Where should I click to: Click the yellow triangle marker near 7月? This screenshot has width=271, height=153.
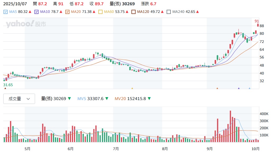coord(132,89)
